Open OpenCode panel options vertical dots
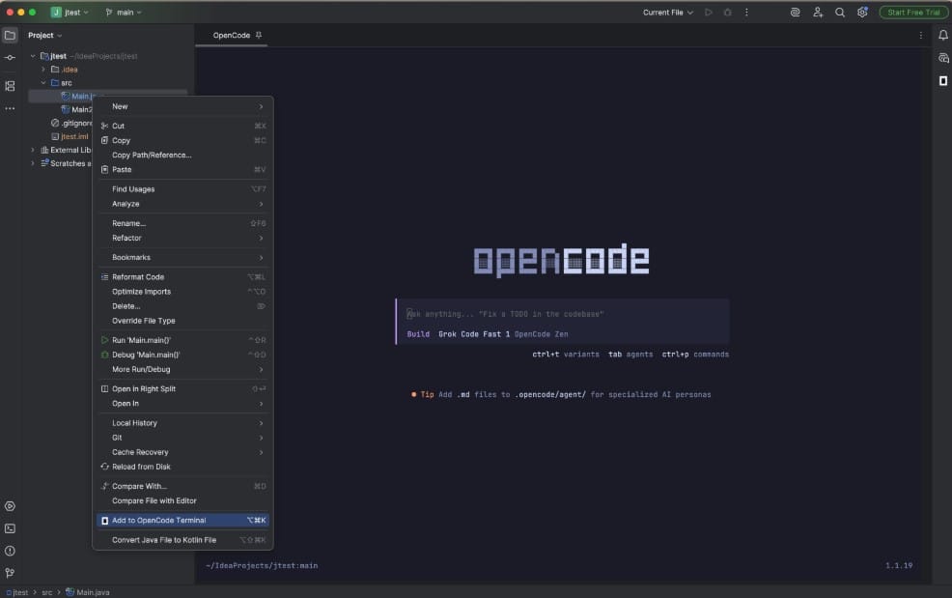This screenshot has width=952, height=598. point(920,35)
